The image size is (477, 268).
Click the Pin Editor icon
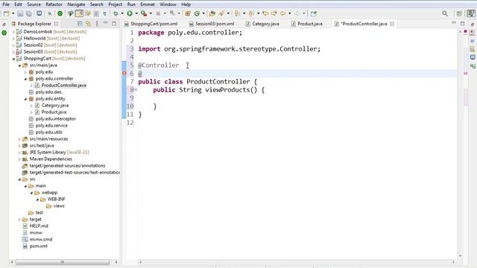click(314, 13)
